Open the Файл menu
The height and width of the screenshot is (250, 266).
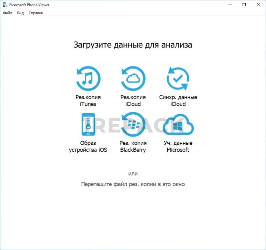click(x=7, y=13)
